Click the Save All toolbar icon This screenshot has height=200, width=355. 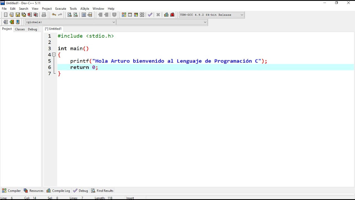pyautogui.click(x=24, y=15)
